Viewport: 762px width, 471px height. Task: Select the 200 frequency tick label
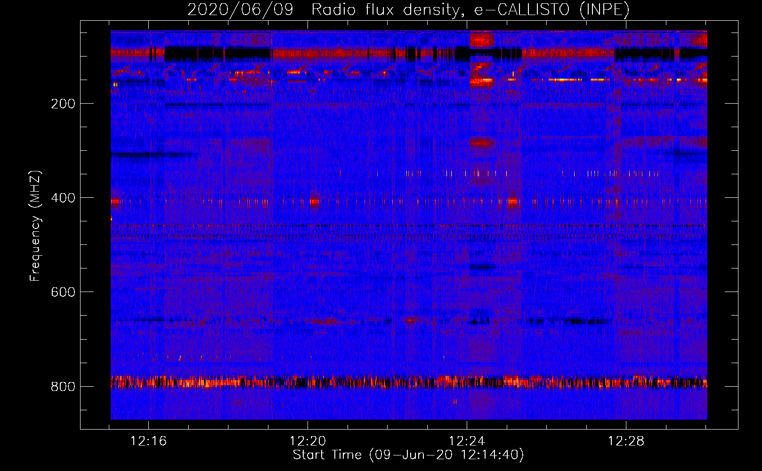[63, 104]
